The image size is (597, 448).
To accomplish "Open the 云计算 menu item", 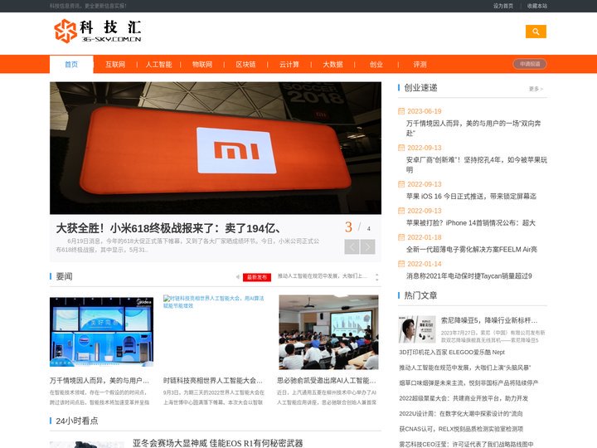I will pyautogui.click(x=289, y=65).
